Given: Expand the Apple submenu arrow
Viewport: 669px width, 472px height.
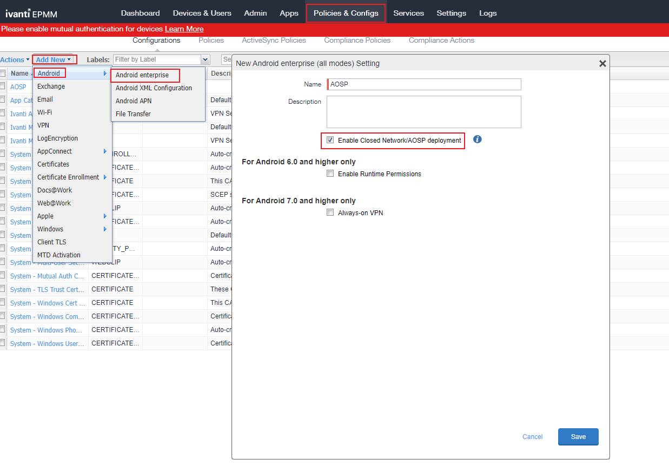Looking at the screenshot, I should [105, 216].
